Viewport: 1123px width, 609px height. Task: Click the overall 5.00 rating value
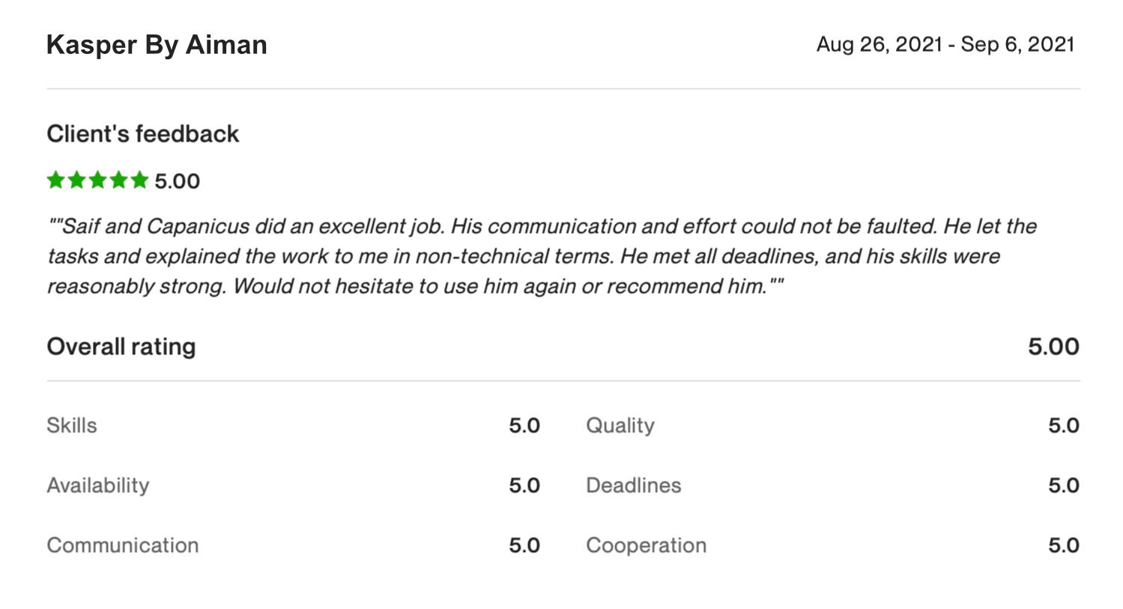[x=1053, y=347]
